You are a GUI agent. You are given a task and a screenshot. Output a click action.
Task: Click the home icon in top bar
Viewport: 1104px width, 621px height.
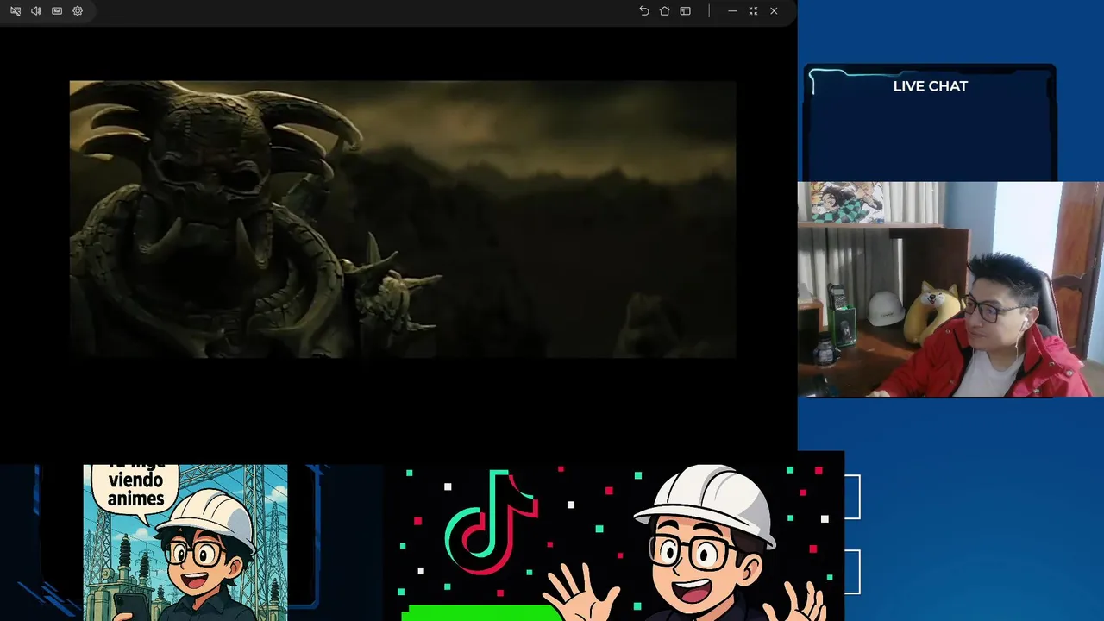(x=664, y=11)
